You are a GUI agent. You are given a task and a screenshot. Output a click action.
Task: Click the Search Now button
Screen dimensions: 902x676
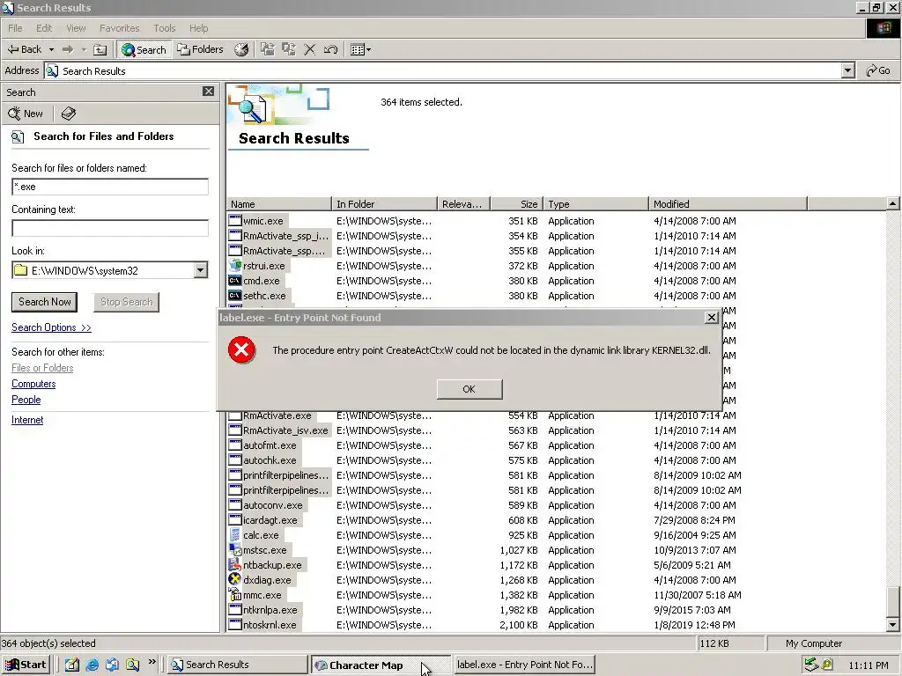point(44,302)
